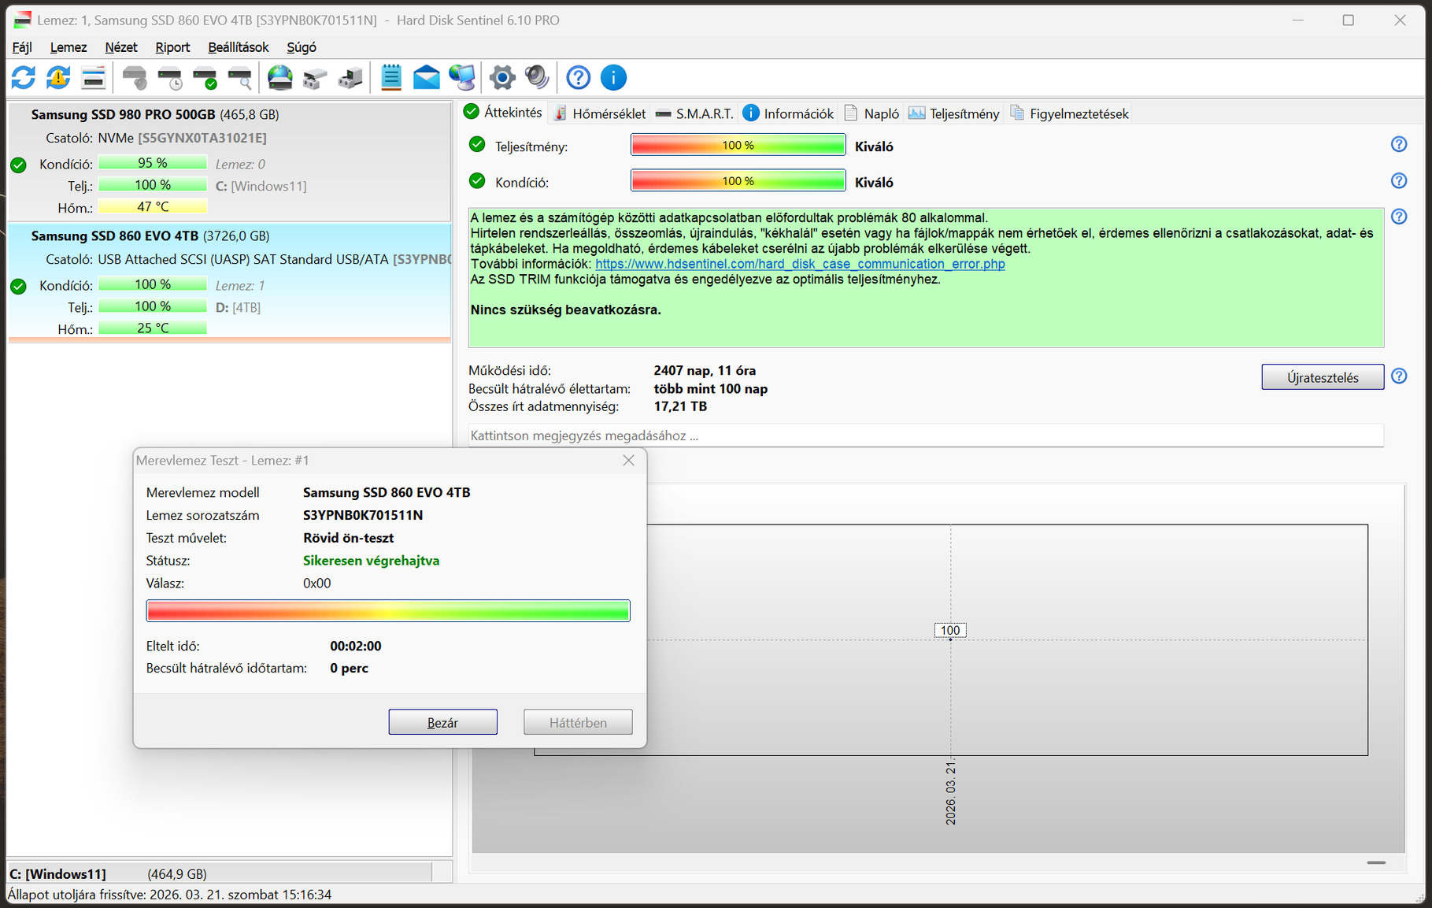Click the grayed-out disk with speaker icon
Viewport: 1432px width, 908px height.
(135, 77)
